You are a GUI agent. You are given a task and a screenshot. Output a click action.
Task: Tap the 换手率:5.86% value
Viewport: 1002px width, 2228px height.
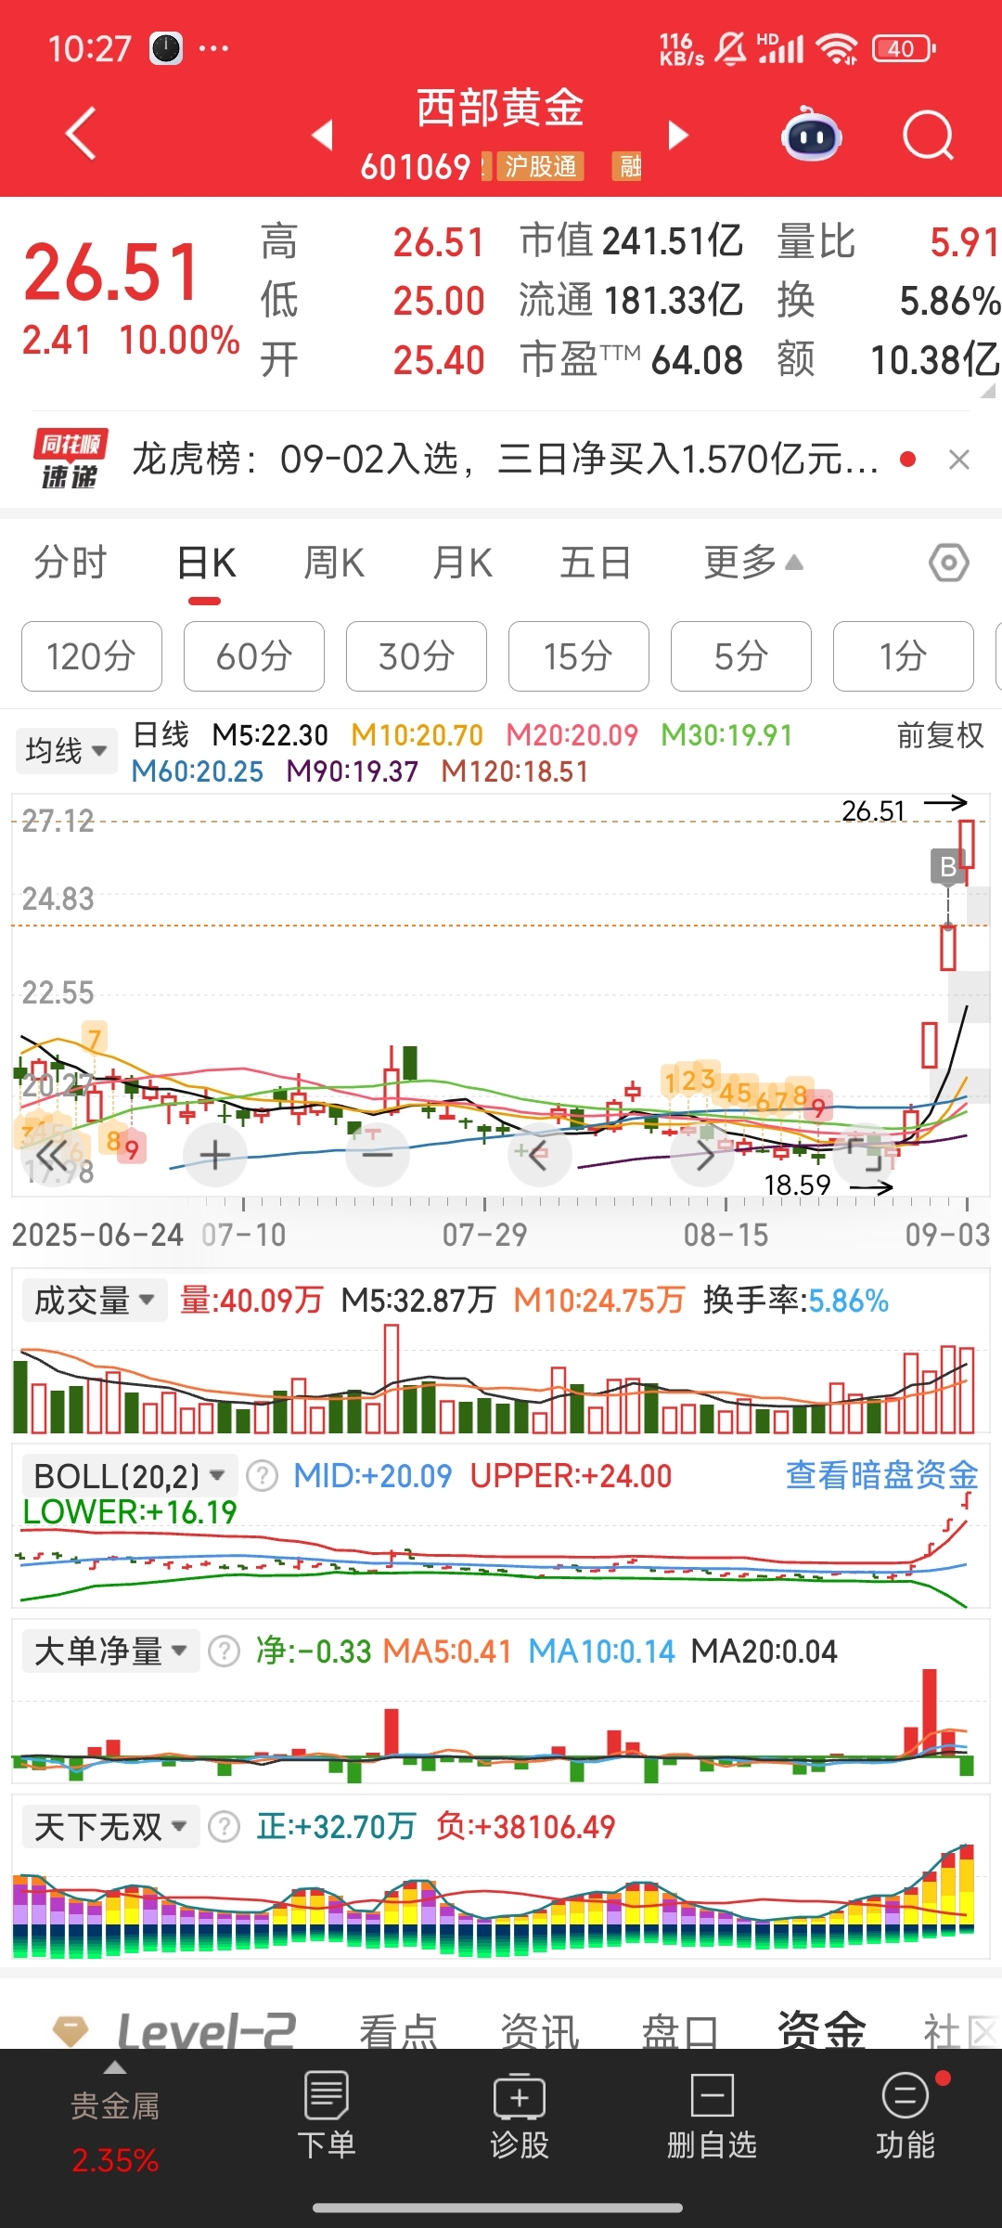pos(795,1300)
